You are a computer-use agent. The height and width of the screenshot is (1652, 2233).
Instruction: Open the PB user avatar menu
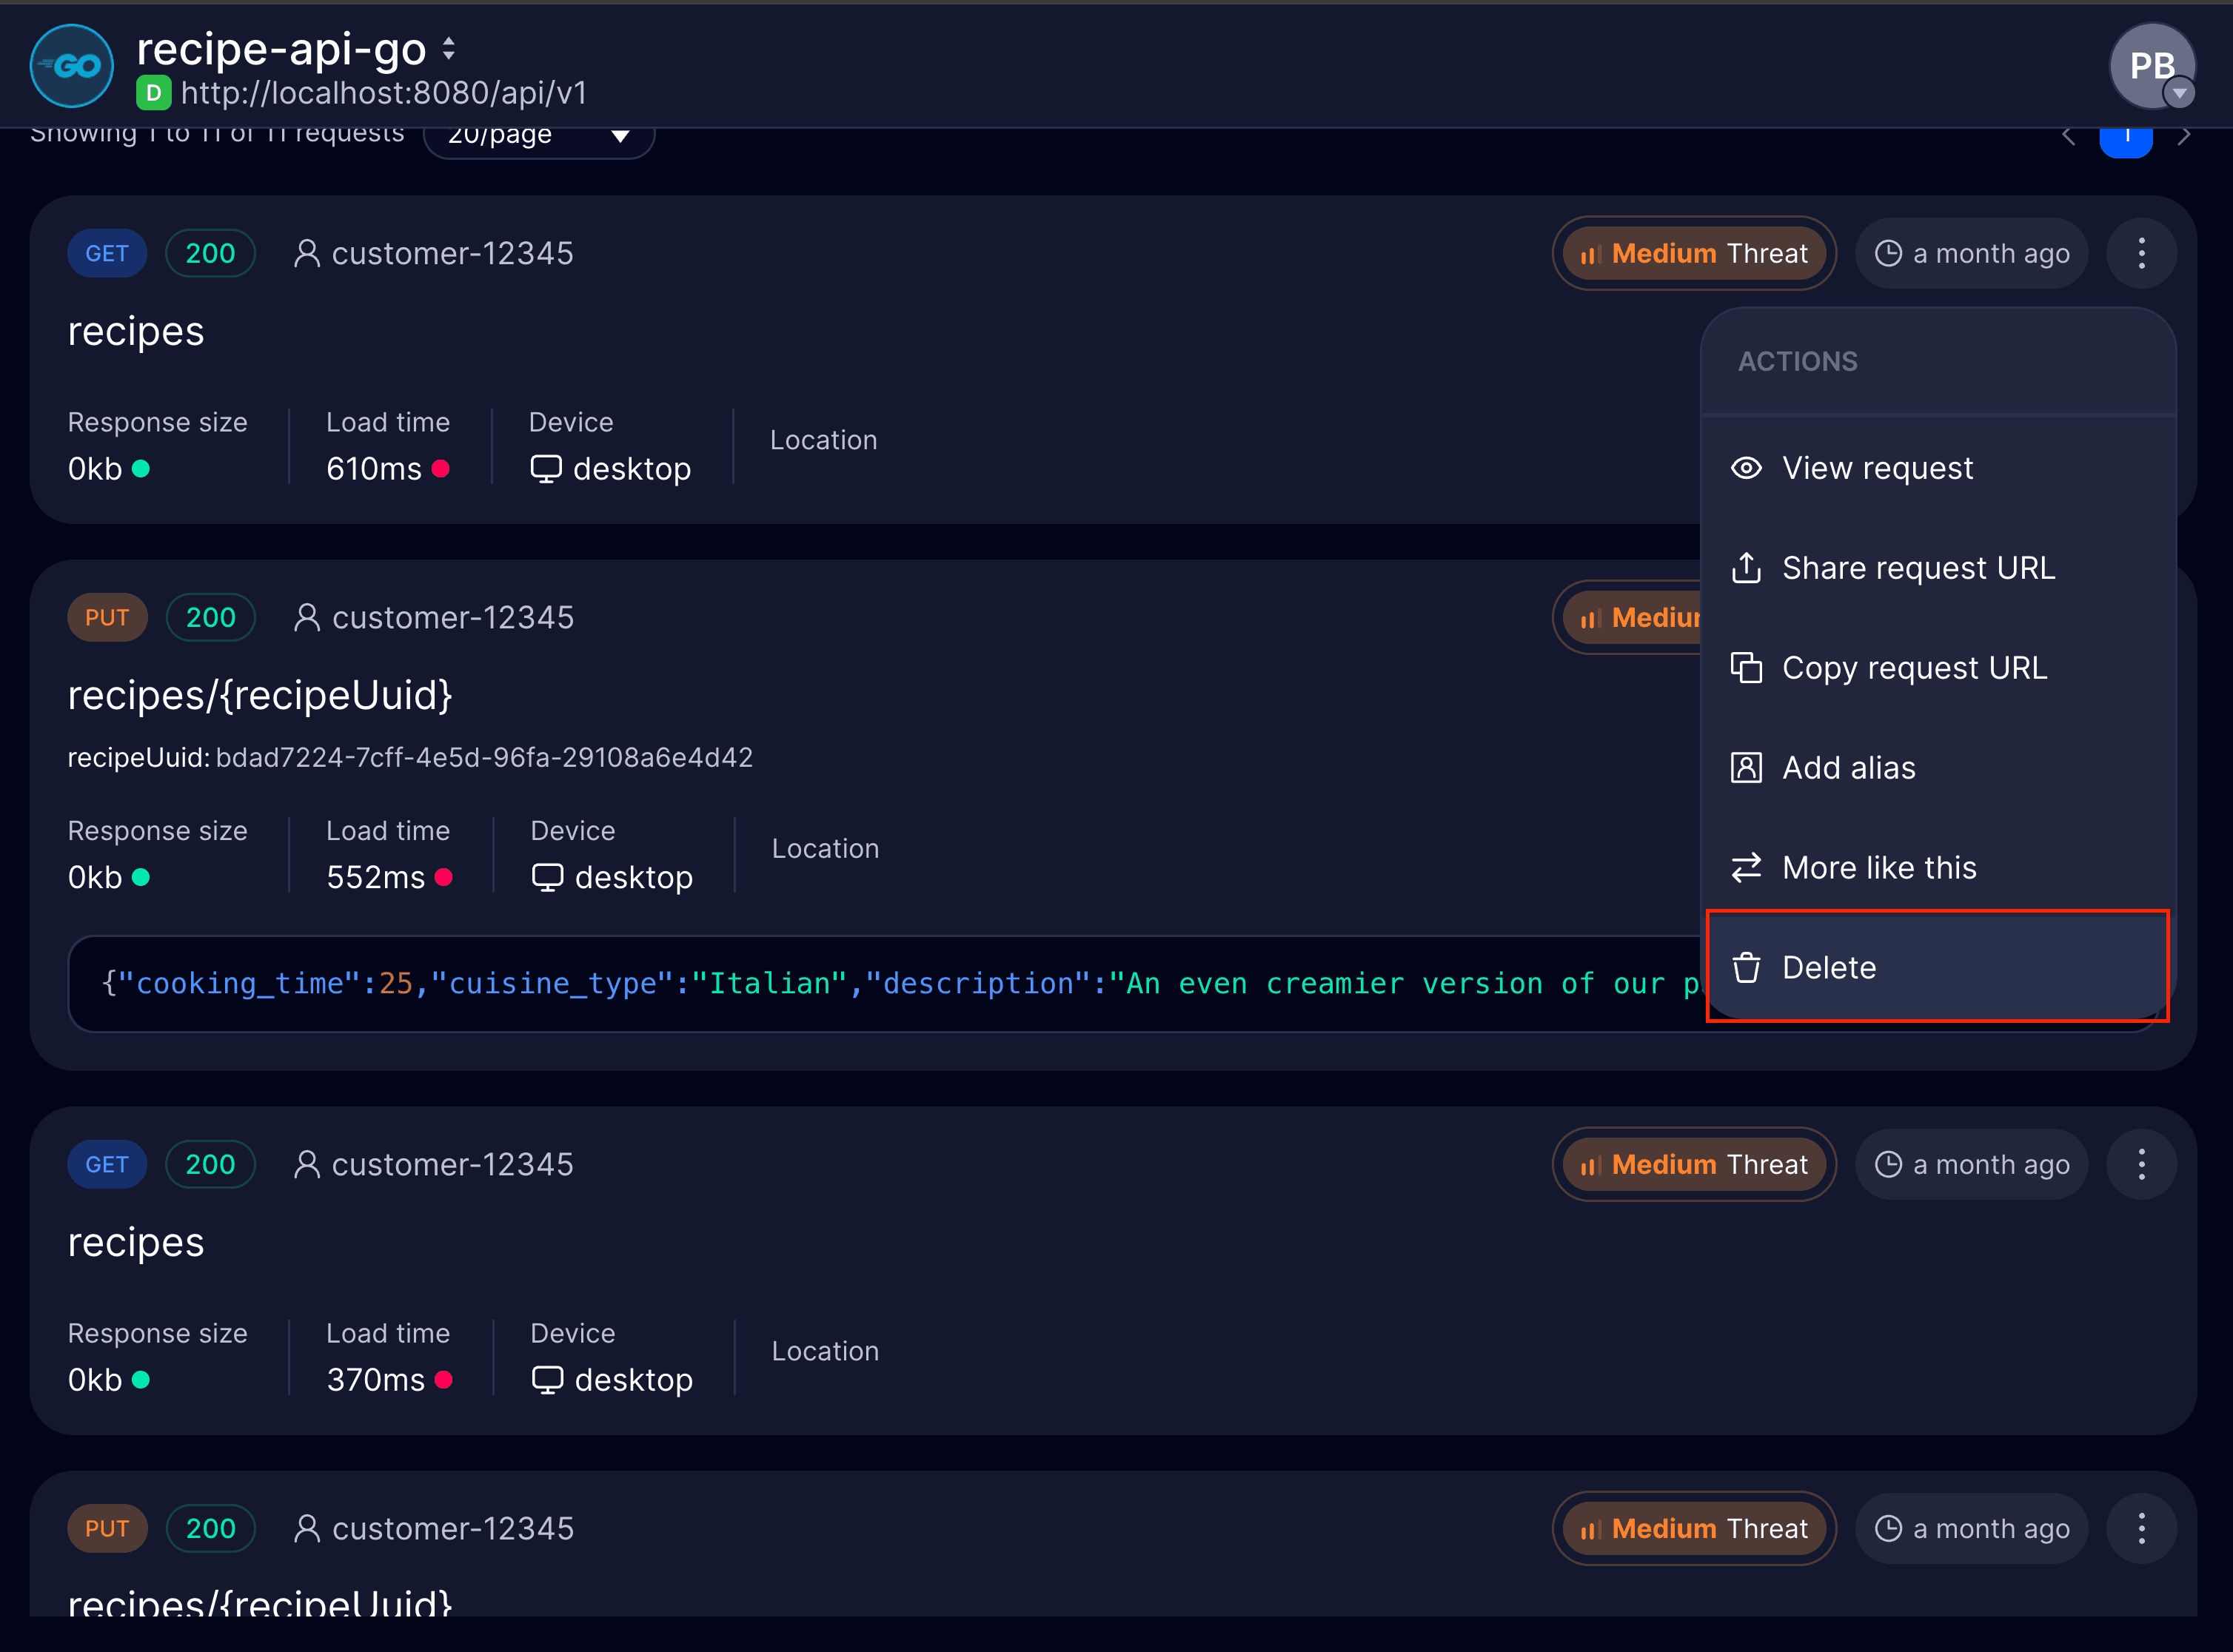coord(2152,66)
